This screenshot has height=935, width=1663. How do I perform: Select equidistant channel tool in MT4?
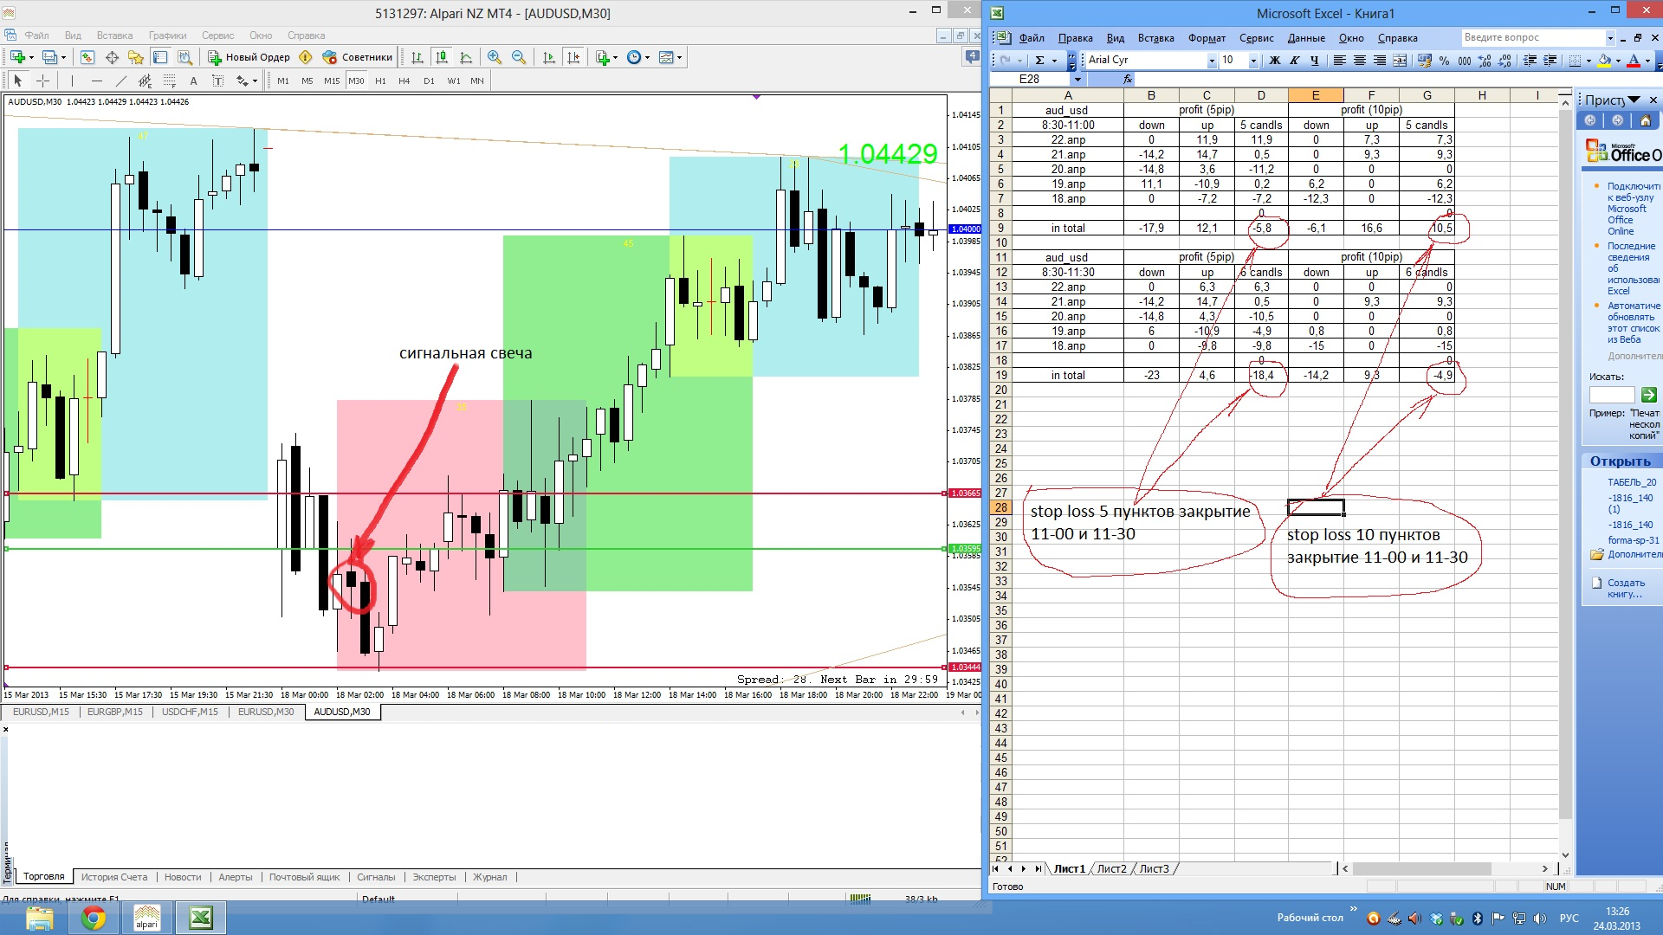[145, 81]
